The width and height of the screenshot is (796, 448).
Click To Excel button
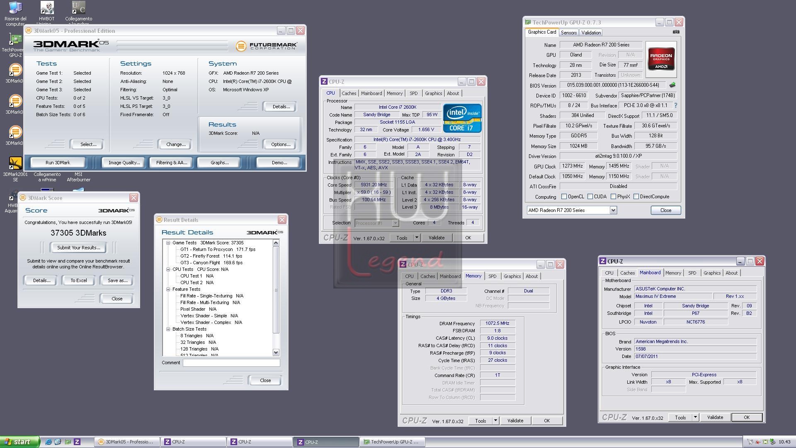point(79,280)
